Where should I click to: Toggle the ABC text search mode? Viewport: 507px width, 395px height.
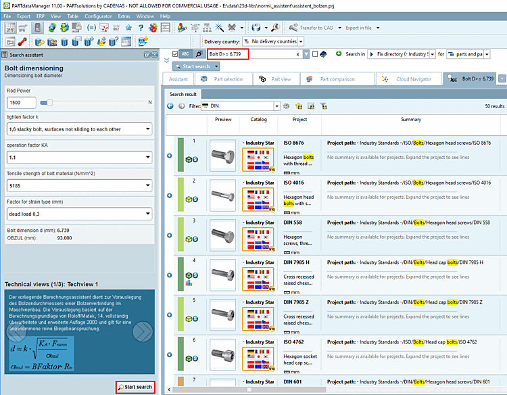[185, 54]
